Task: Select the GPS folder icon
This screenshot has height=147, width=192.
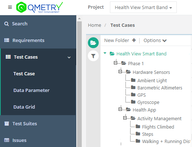Action: click(x=133, y=94)
